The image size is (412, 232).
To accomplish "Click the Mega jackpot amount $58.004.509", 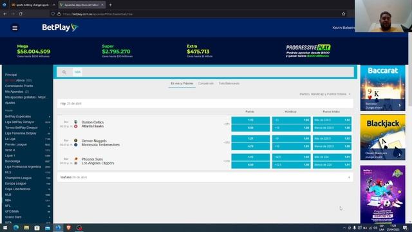I will point(33,52).
